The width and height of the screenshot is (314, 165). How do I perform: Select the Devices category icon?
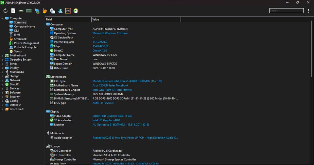(7, 88)
